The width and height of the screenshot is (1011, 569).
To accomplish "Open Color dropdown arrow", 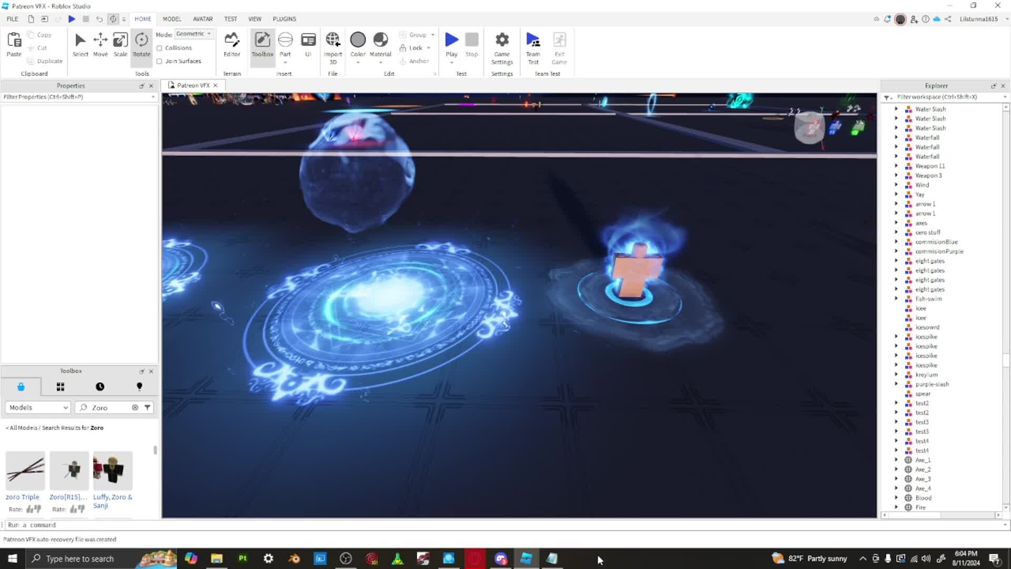I will point(358,63).
